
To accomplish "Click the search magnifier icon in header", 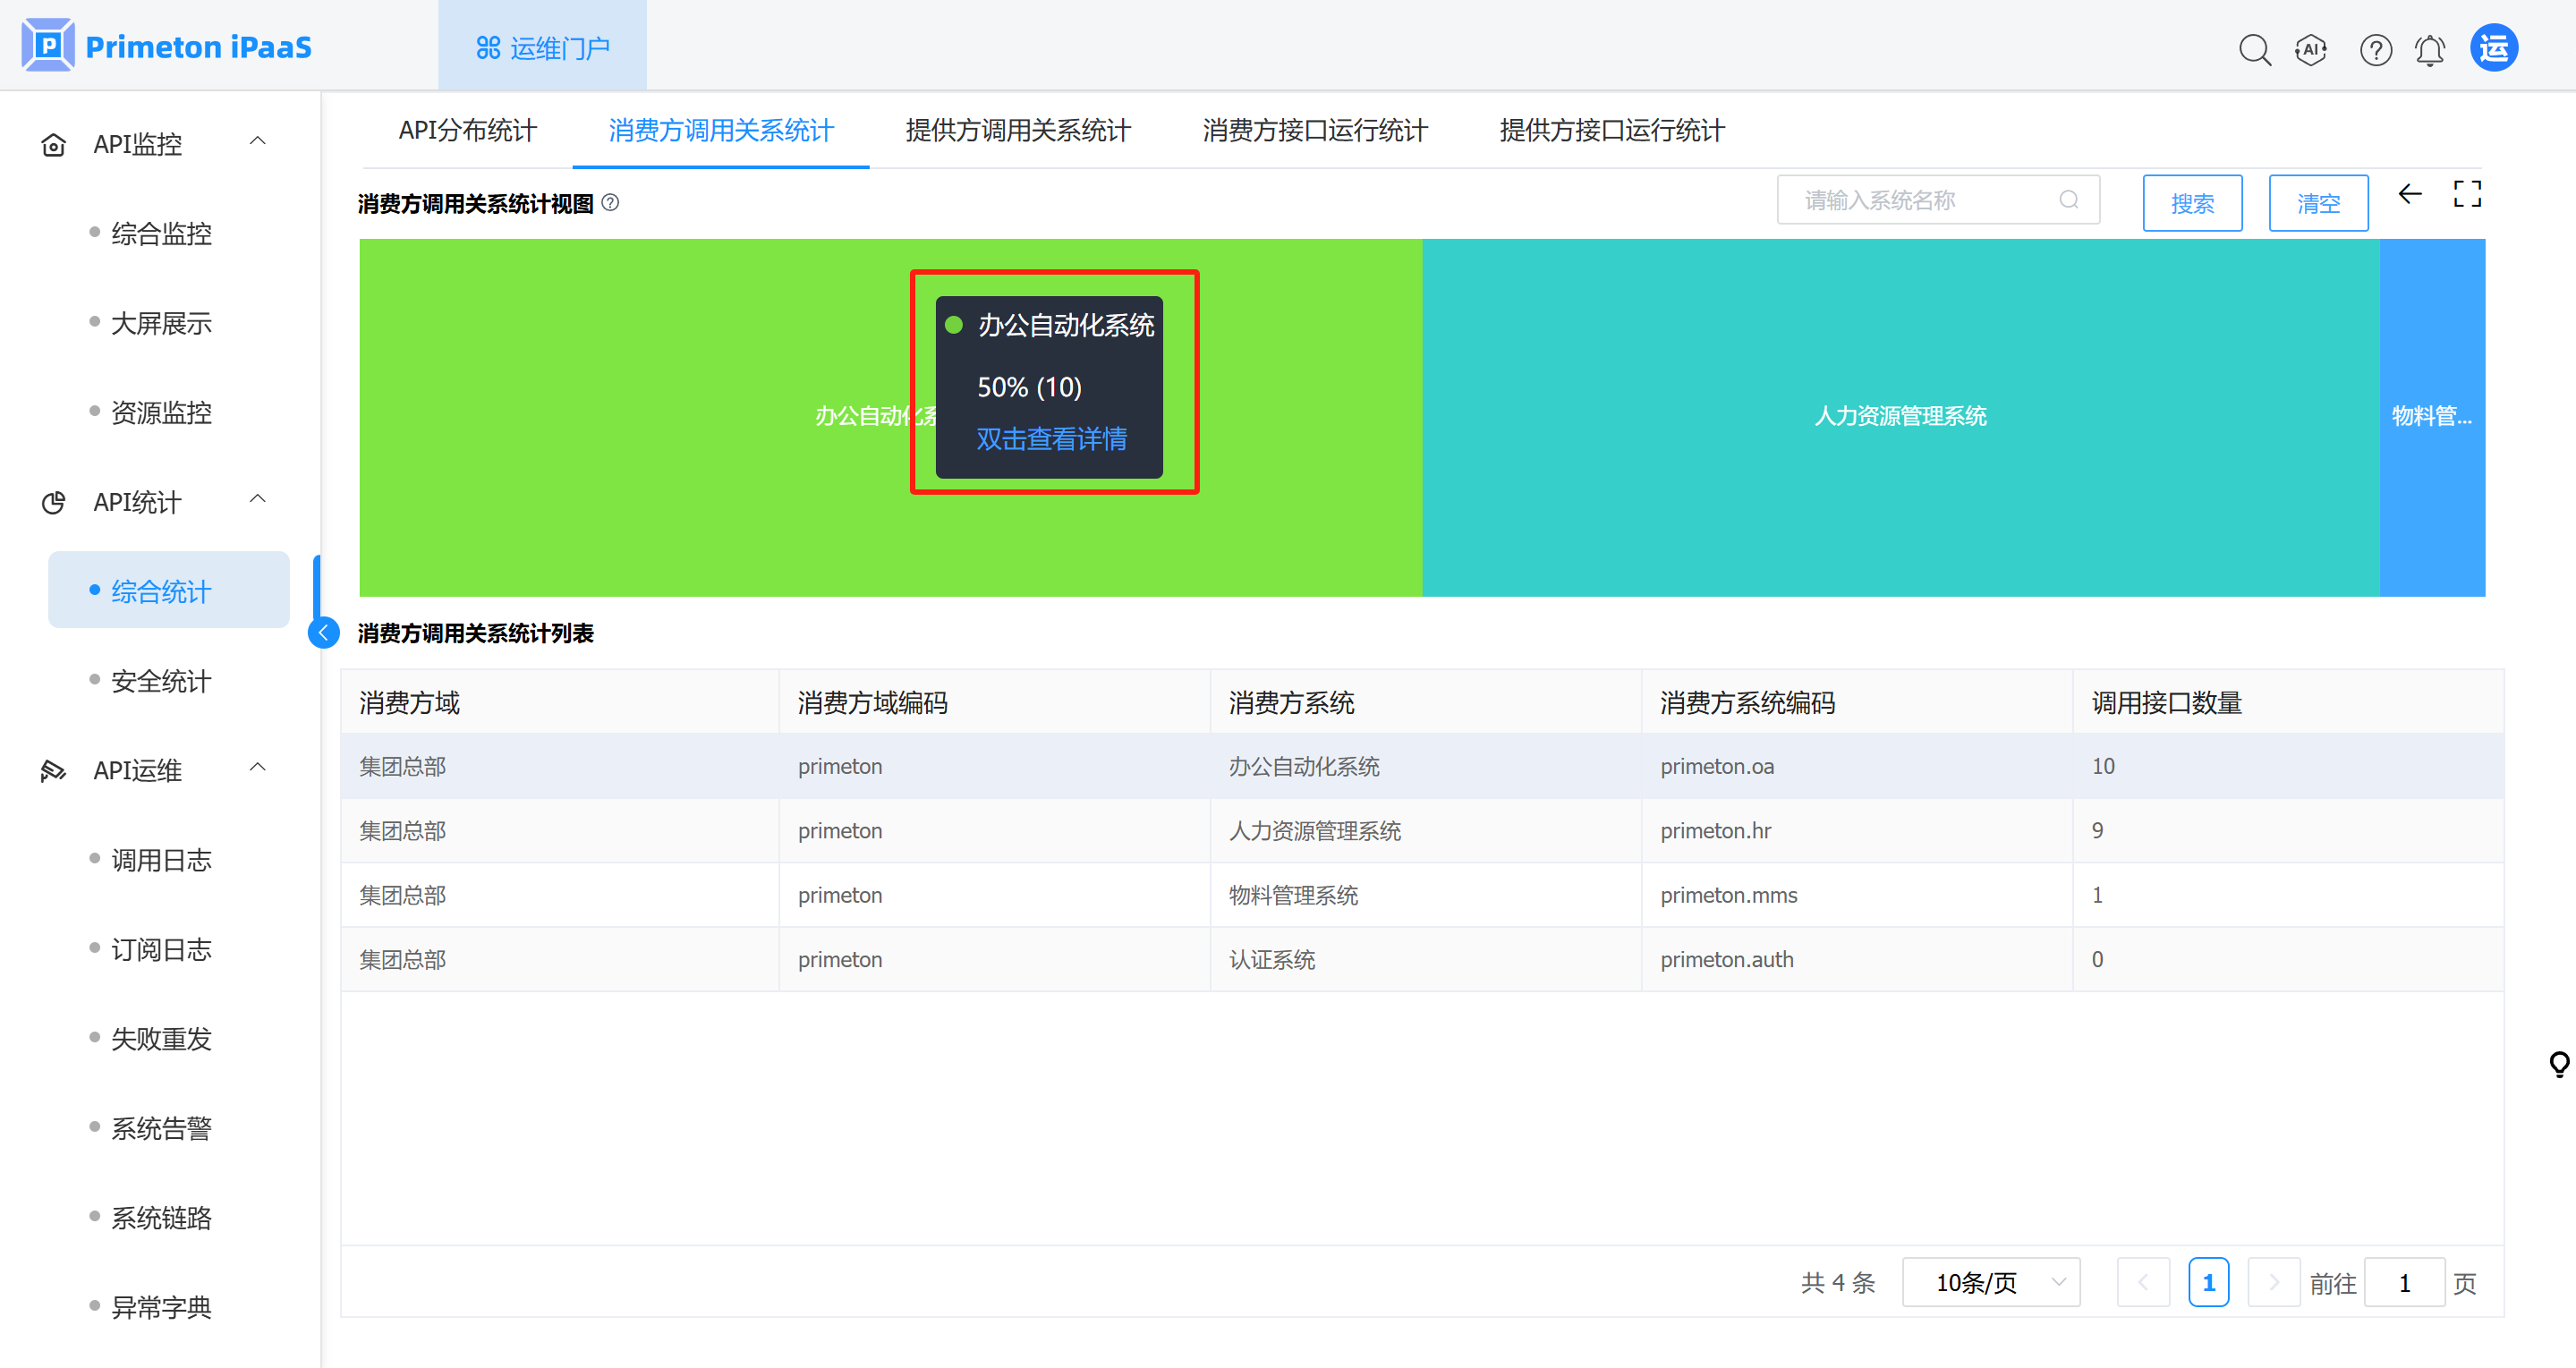I will click(x=2254, y=49).
